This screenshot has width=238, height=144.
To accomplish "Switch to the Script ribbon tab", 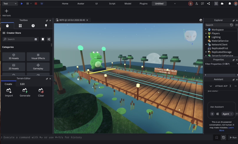I will point(112,4).
